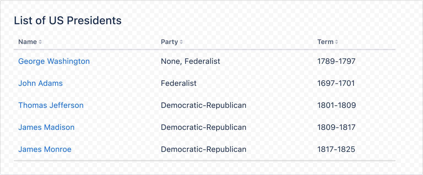Click the ascending arrow on Name header
Image resolution: width=423 pixels, height=175 pixels.
[41, 40]
